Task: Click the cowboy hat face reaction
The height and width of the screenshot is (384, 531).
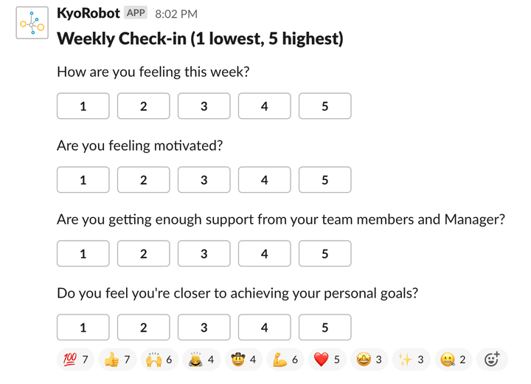Action: [243, 360]
